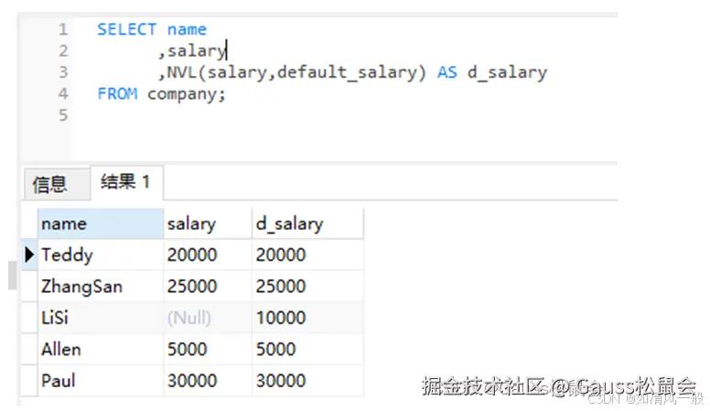
Task: Click line number 5 in the gutter
Action: [63, 115]
